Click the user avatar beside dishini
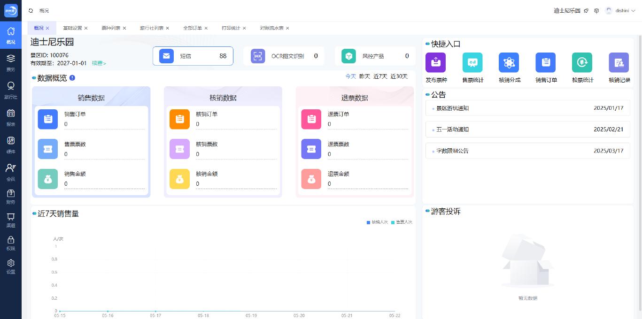Viewport: 642px width, 319px height. coord(609,10)
